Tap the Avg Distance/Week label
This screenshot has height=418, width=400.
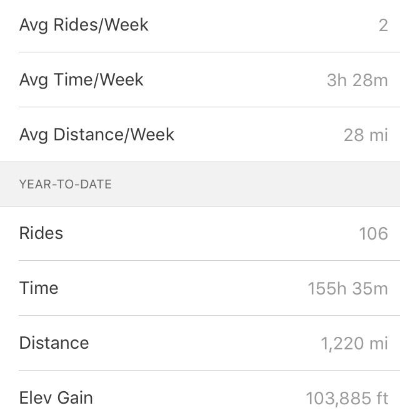click(x=97, y=135)
